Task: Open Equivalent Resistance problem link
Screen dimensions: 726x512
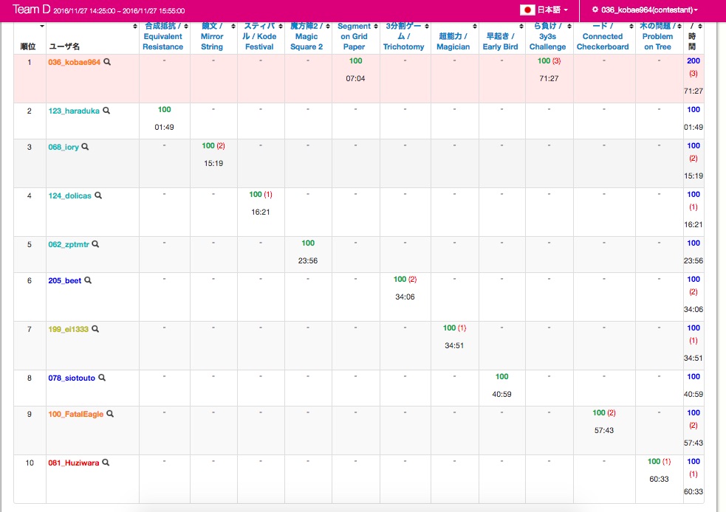Action: tap(162, 37)
